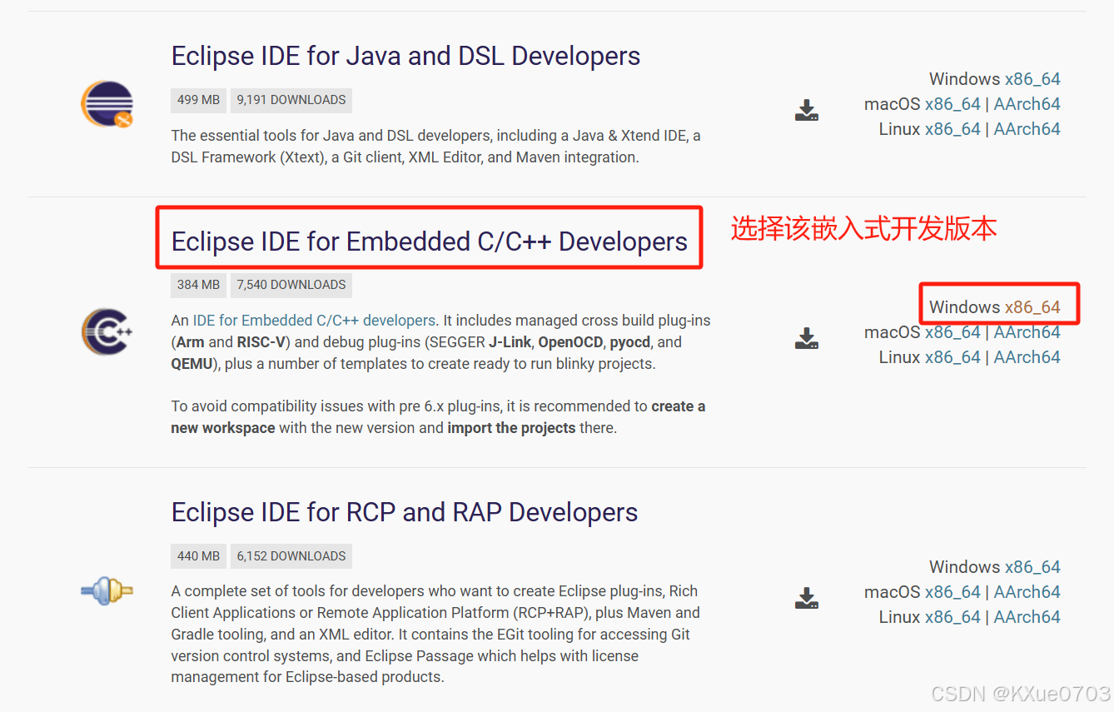1114x712 pixels.
Task: Click the '499 MB' size badge
Action: 198,100
